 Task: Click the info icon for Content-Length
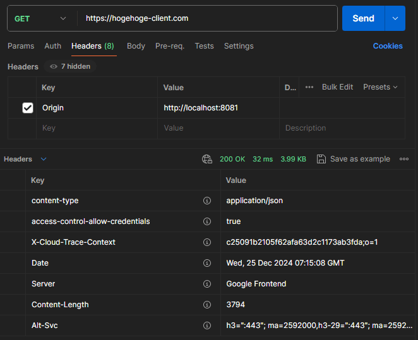pos(207,305)
